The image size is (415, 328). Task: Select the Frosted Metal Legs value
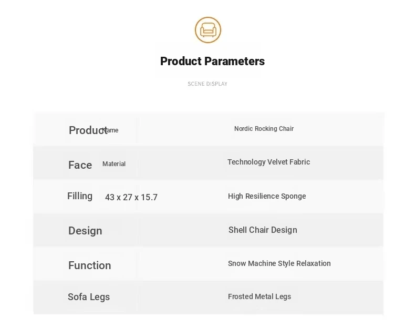(260, 296)
